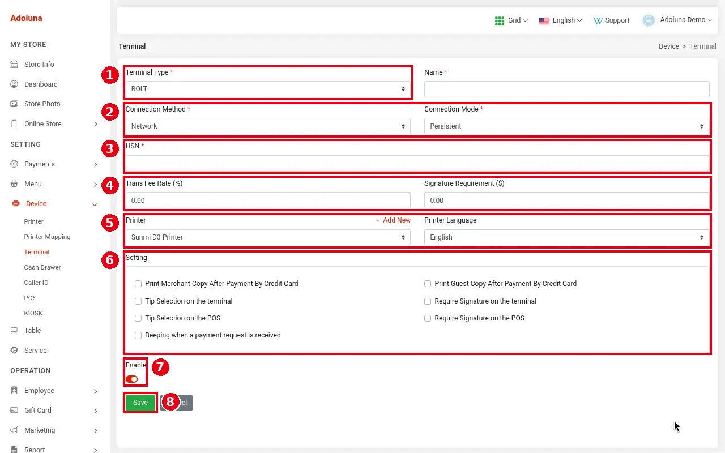The width and height of the screenshot is (725, 453).
Task: Click the green Grid icon in header
Action: [x=500, y=20]
